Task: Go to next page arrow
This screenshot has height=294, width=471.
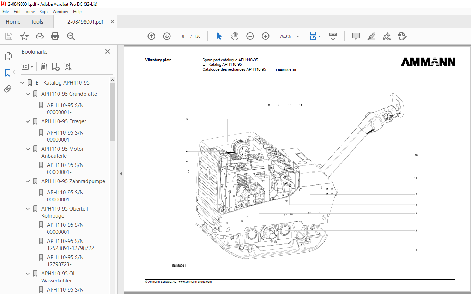Action: 167,36
